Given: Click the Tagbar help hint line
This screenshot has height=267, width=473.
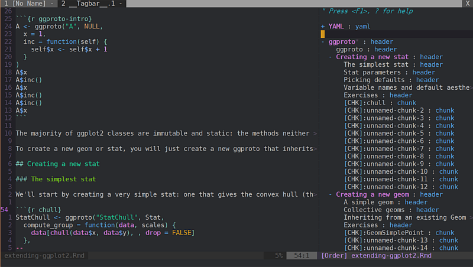Looking at the screenshot, I should tap(367, 11).
